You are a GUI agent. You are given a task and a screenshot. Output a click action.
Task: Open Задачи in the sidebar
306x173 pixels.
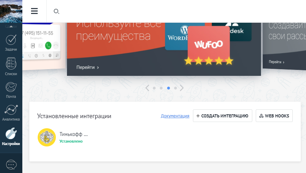point(11,43)
